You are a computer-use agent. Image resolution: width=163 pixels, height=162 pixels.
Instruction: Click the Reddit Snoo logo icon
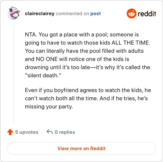131,13
